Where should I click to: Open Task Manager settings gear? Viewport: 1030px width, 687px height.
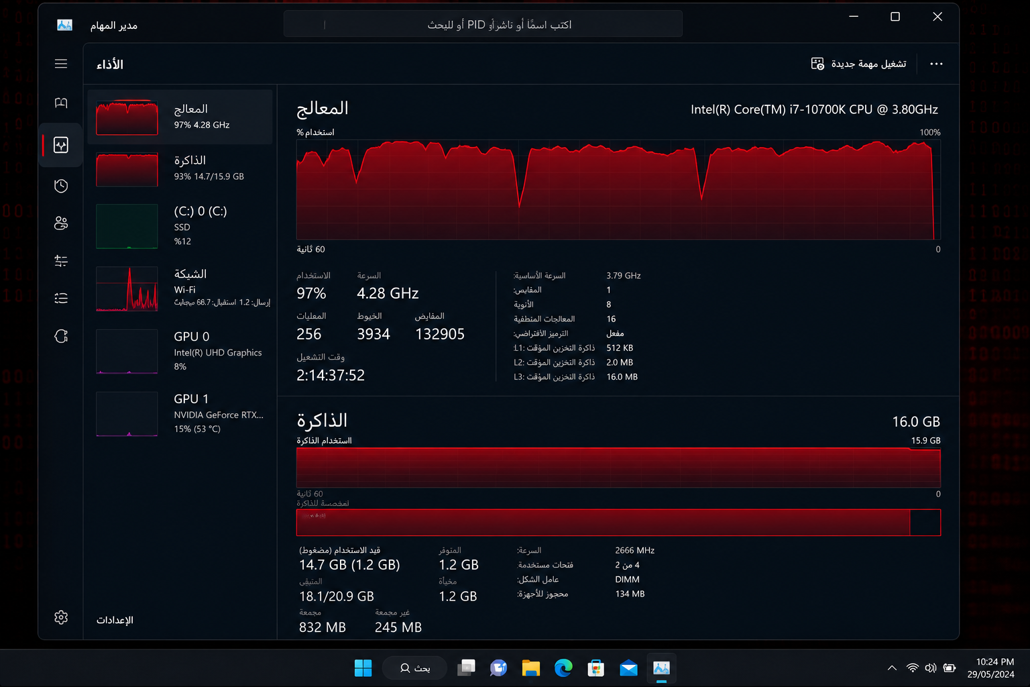pos(61,617)
